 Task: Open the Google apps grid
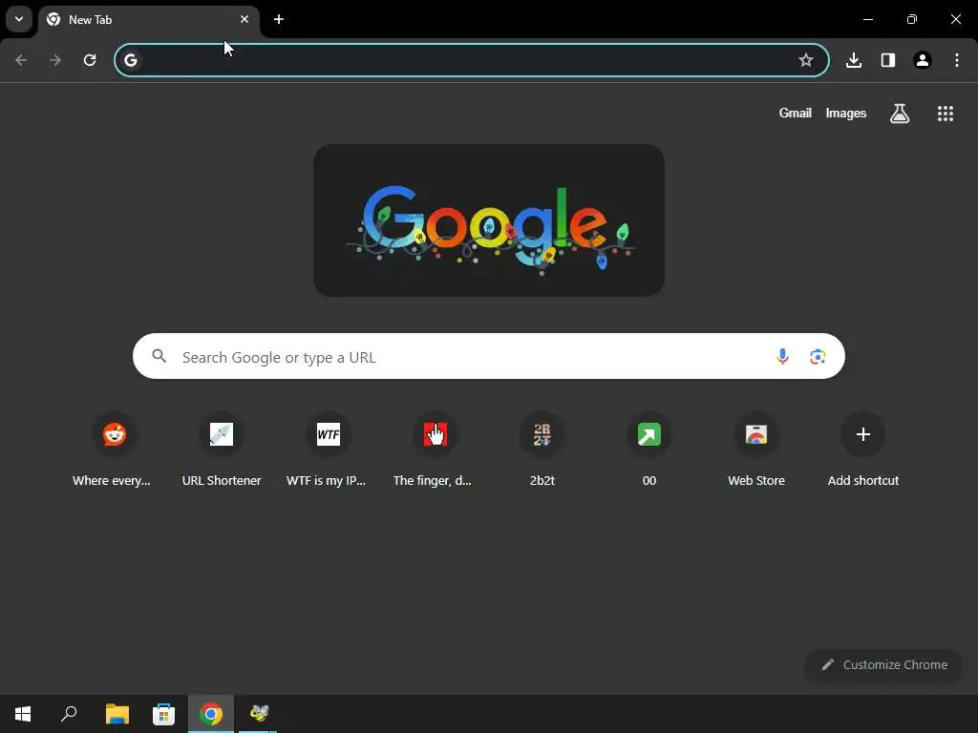tap(946, 114)
